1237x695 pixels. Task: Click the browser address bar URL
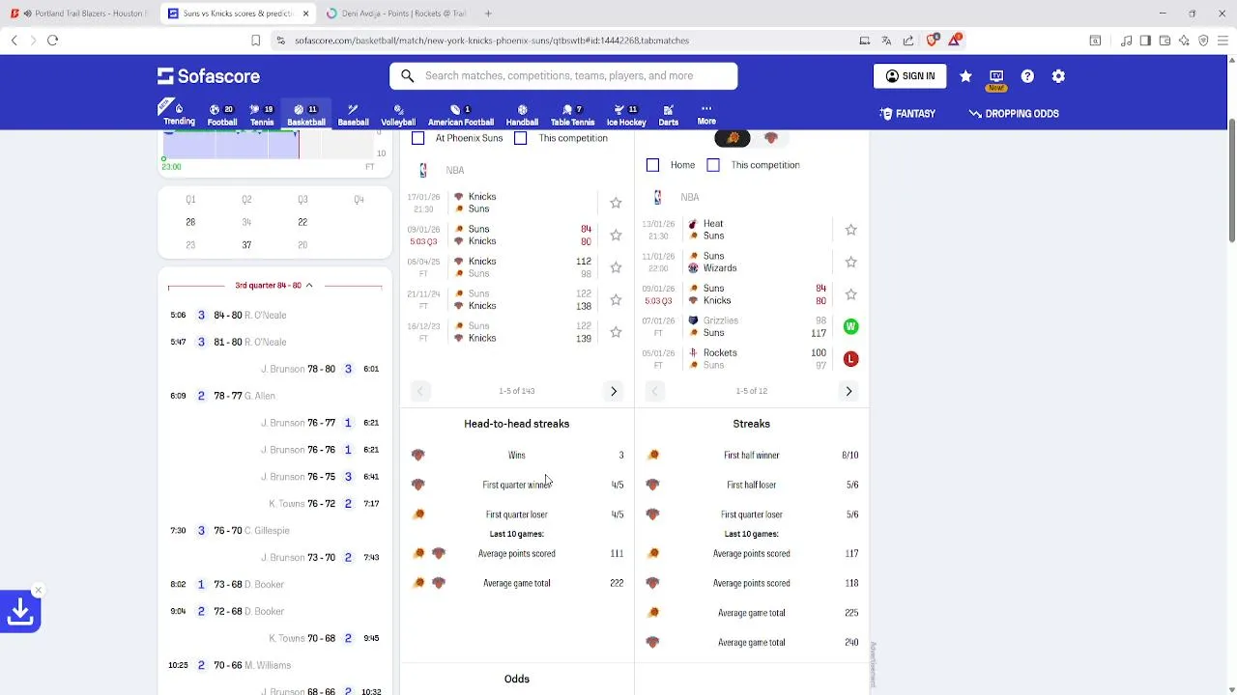[492, 41]
